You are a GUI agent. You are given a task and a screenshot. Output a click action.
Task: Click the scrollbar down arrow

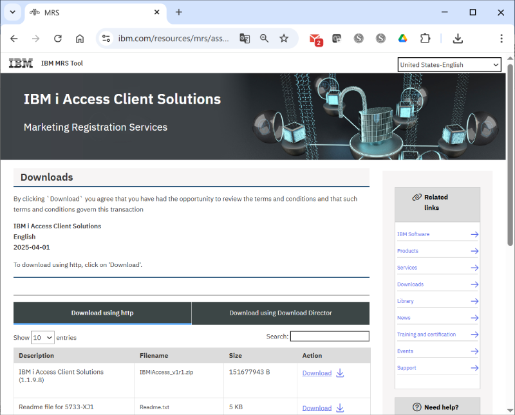click(510, 410)
